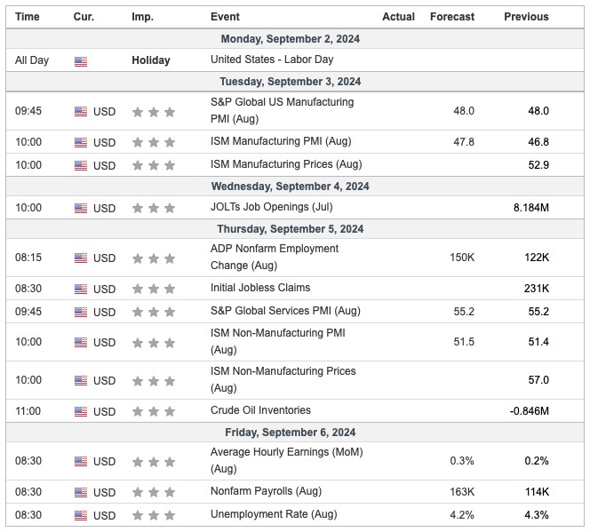Click importance stars for ISM Manufacturing Prices
Screen dimensions: 590x532
[154, 165]
